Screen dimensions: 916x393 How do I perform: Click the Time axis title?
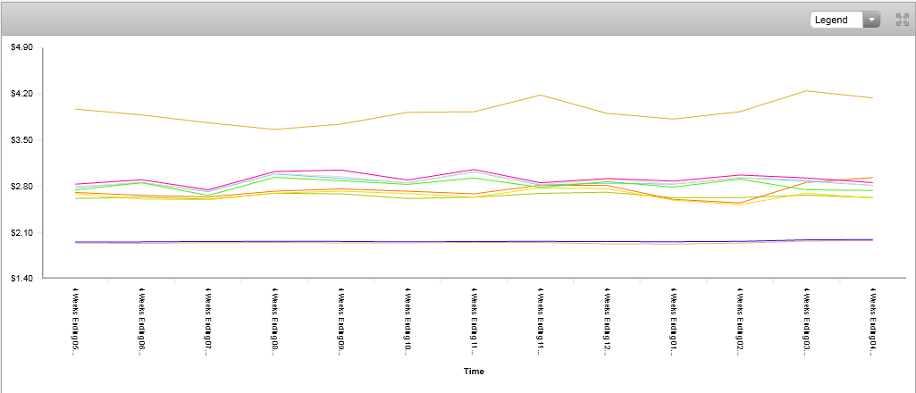point(475,371)
